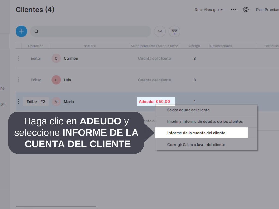Click Adeudo: $ 50,00 for Mario
This screenshot has height=209, width=279.
pyautogui.click(x=154, y=102)
